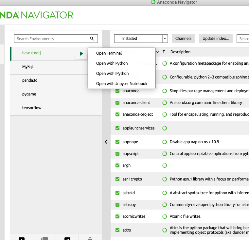Uncheck the anaconda package checkbox

coord(117,91)
